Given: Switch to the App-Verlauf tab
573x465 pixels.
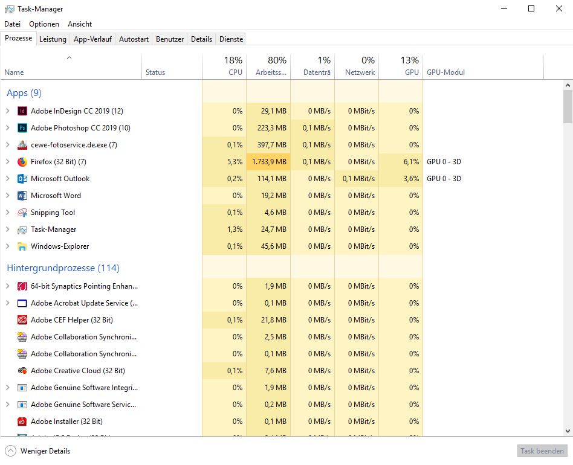Looking at the screenshot, I should click(x=92, y=39).
